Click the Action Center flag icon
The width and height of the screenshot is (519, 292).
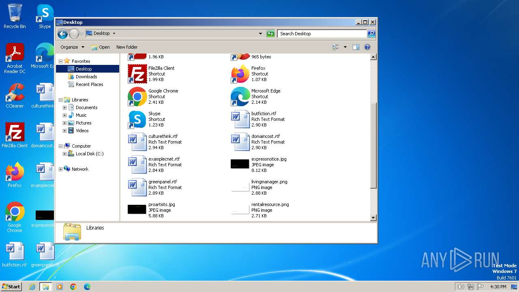pos(480,287)
